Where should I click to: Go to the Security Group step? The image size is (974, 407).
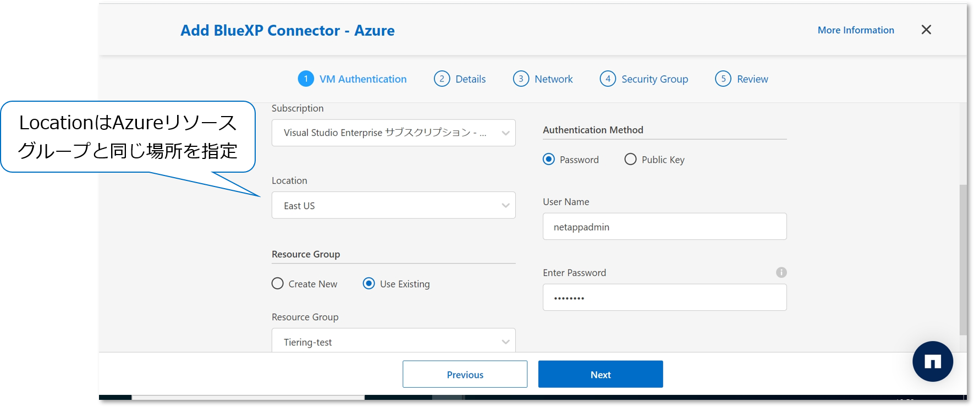655,79
